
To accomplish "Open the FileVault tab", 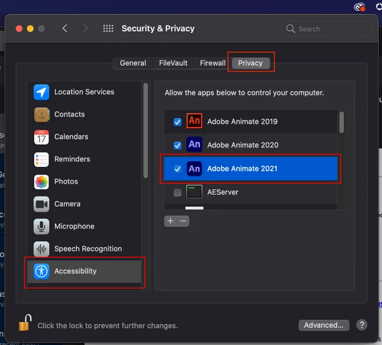I will coord(173,63).
